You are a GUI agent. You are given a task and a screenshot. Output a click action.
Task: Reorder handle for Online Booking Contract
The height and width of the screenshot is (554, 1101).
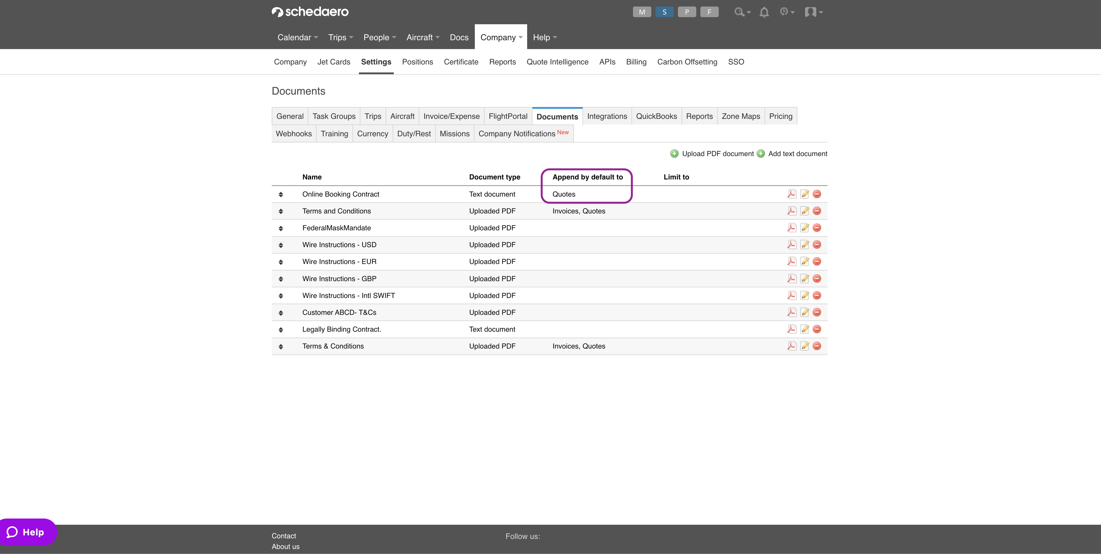click(x=281, y=195)
